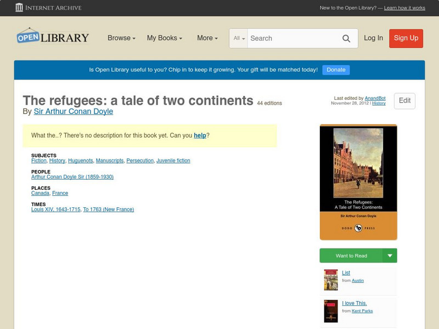Expand the More menu

click(x=206, y=38)
